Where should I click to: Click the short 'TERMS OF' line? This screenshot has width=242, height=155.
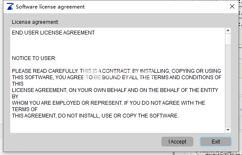coord(25,109)
